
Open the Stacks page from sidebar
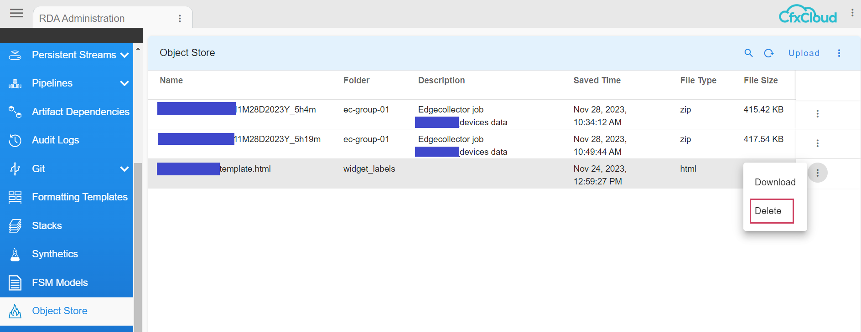pyautogui.click(x=47, y=226)
